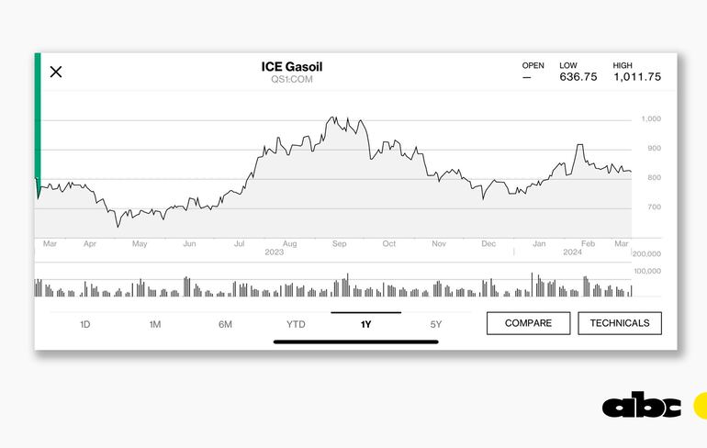The height and width of the screenshot is (448, 707).
Task: Select the 1M range tab
Action: [155, 324]
